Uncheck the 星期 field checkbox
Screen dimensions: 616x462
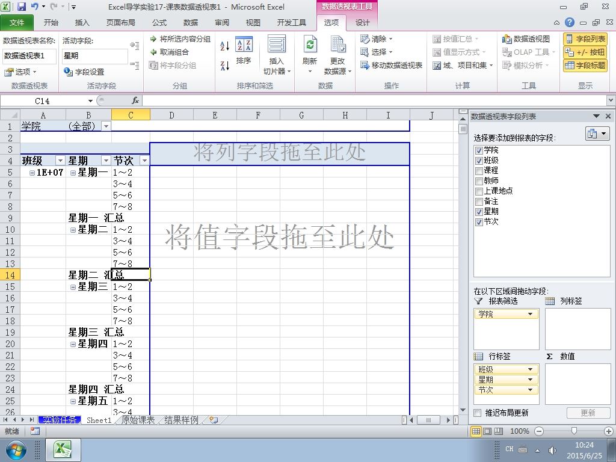coord(478,212)
